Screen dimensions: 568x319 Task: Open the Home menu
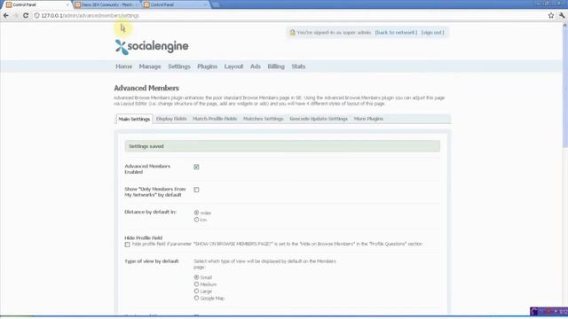(124, 66)
